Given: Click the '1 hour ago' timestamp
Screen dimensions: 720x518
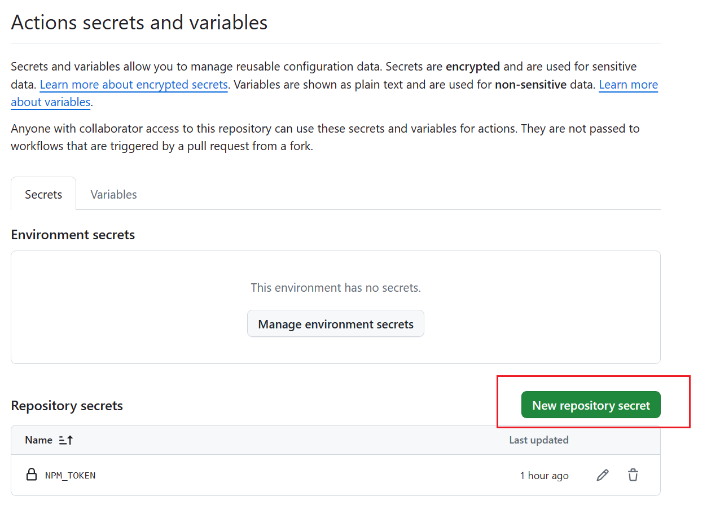Looking at the screenshot, I should tap(544, 475).
